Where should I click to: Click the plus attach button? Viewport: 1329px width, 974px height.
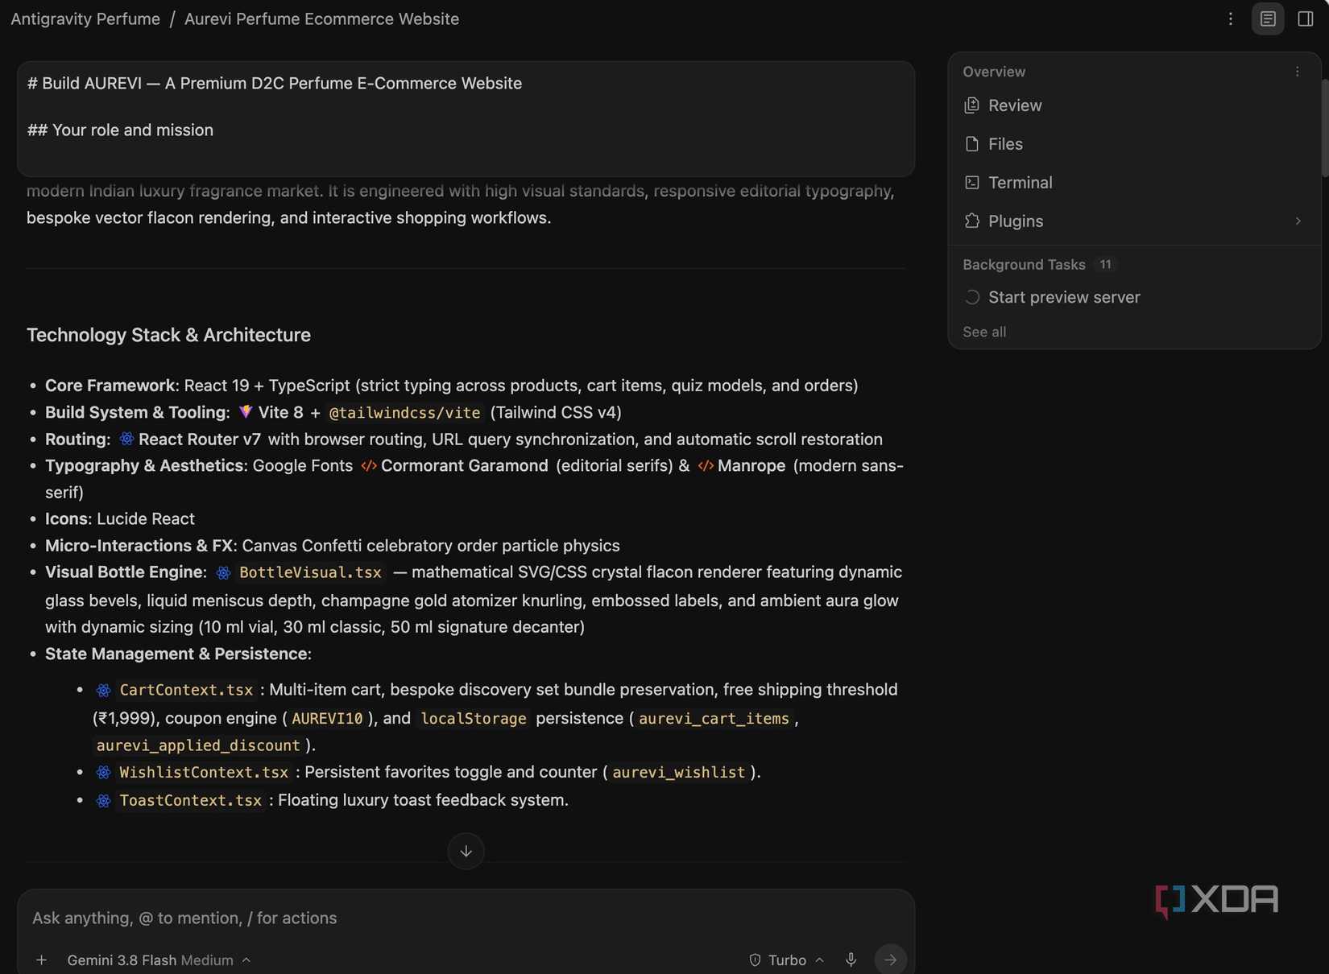tap(41, 960)
